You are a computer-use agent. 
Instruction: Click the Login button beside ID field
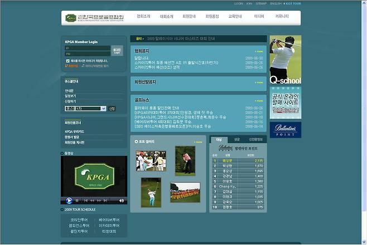click(117, 51)
